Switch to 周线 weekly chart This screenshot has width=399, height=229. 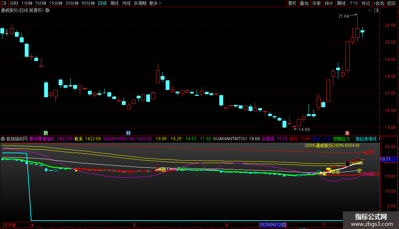click(x=114, y=3)
